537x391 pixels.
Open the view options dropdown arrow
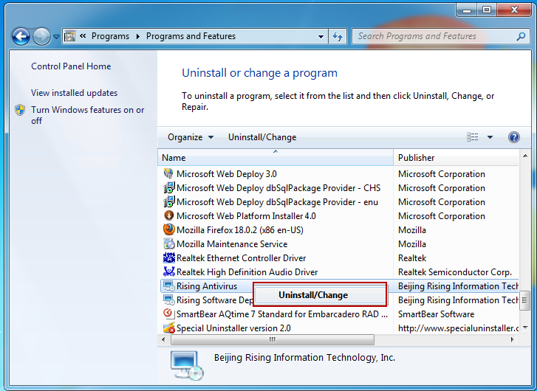point(490,137)
